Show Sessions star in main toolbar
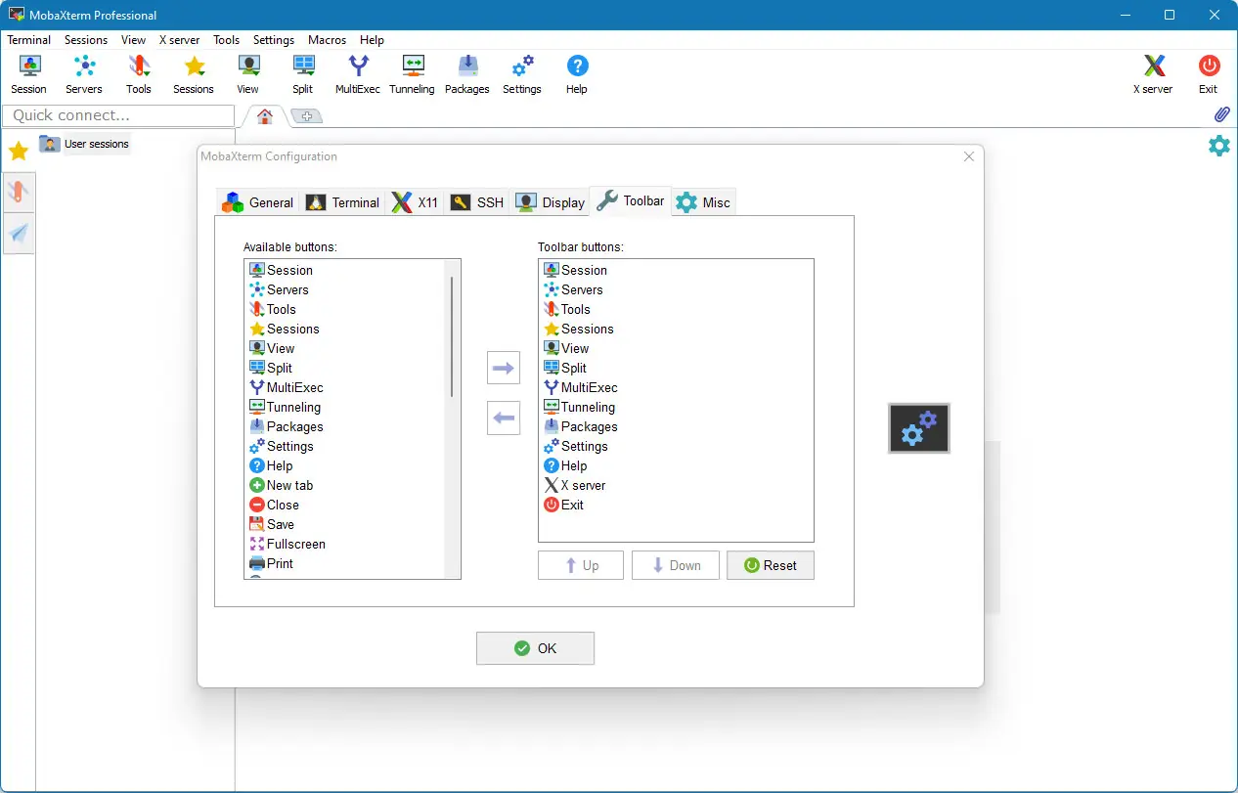This screenshot has height=793, width=1238. tap(194, 74)
